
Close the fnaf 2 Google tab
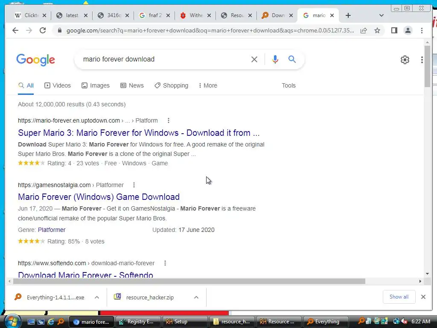point(168,16)
